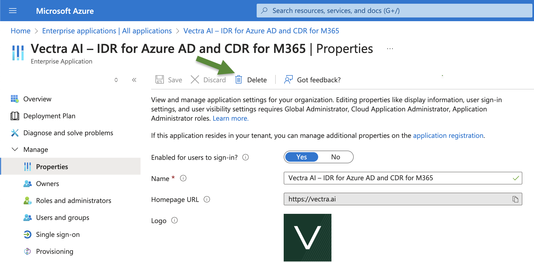Click info icon next to Logo label
This screenshot has width=534, height=262.
(x=174, y=220)
